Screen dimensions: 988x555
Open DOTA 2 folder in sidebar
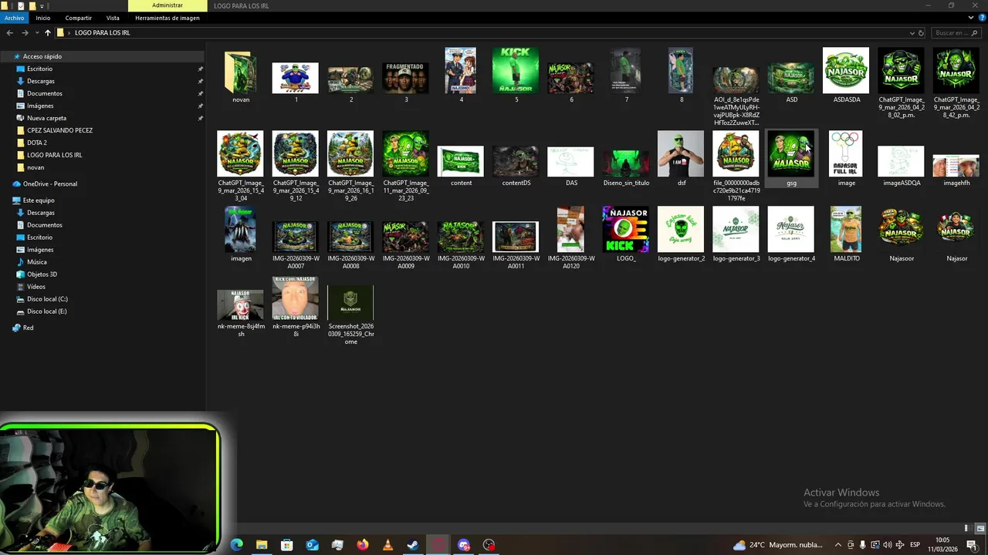point(36,143)
